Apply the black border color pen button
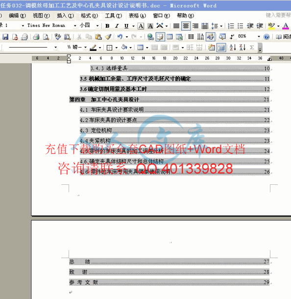291x299 pixels. [93, 48]
